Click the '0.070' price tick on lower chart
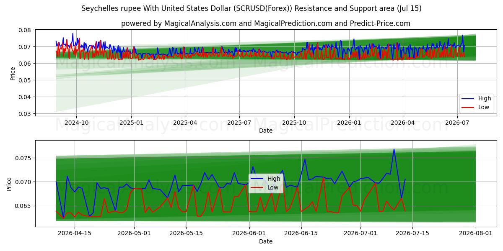This screenshot has width=503, height=251. click(23, 182)
